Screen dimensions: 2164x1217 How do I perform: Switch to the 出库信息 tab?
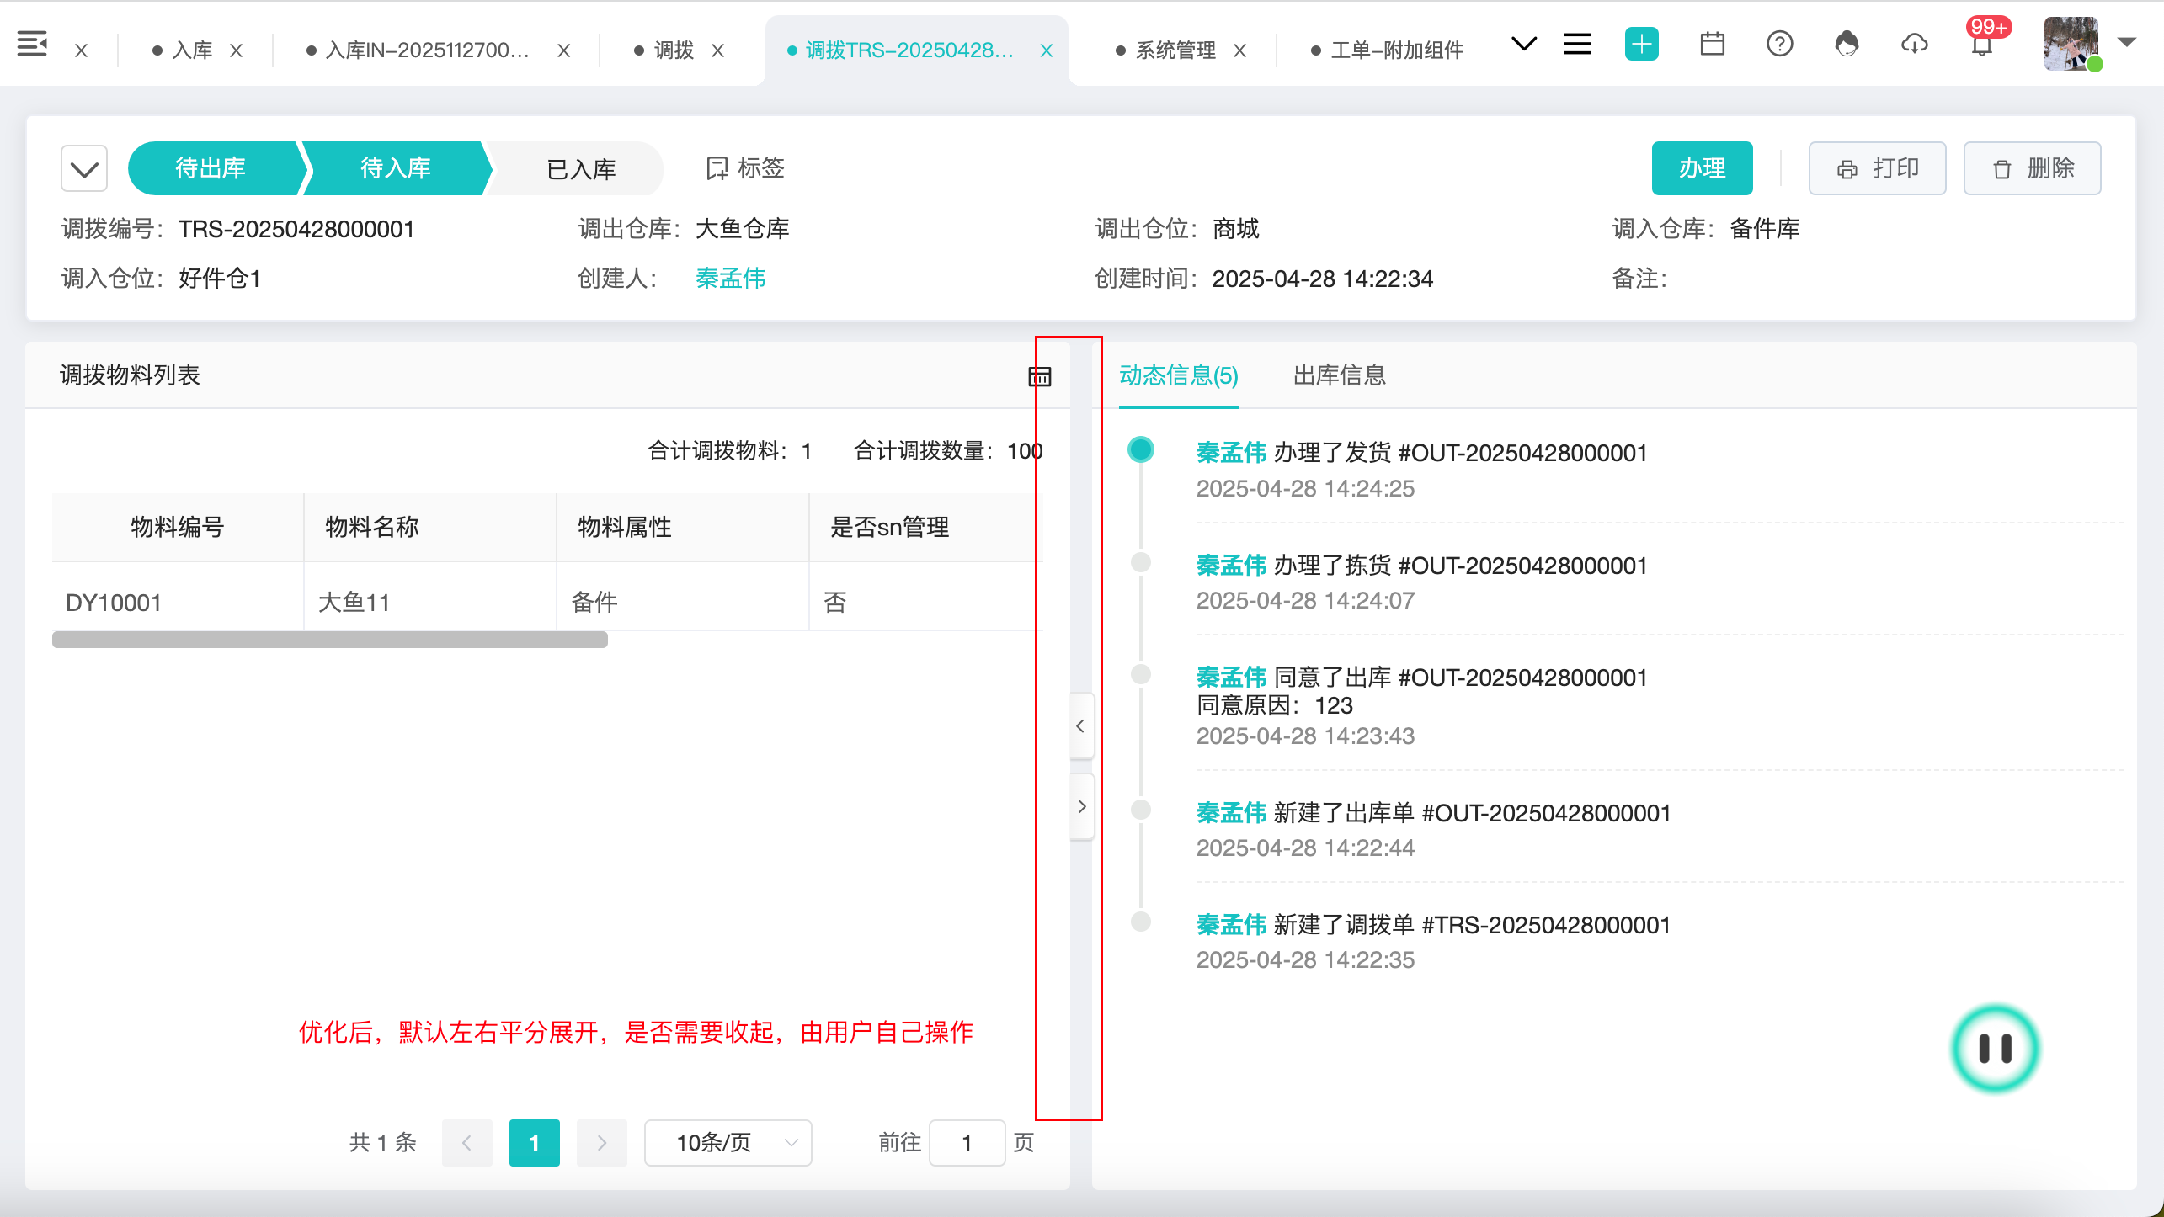[1339, 375]
